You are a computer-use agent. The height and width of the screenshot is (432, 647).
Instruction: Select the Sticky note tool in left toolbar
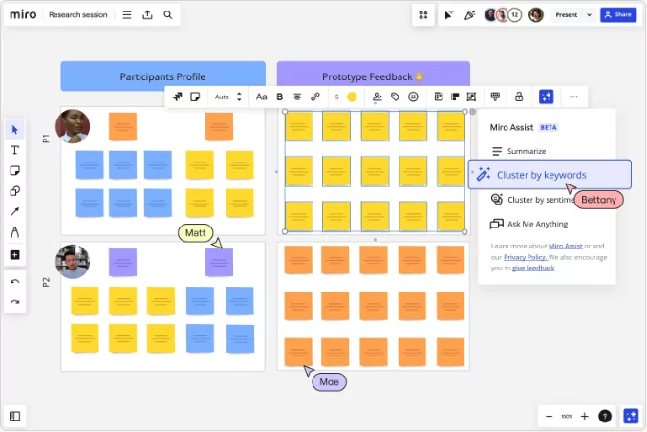tap(14, 170)
